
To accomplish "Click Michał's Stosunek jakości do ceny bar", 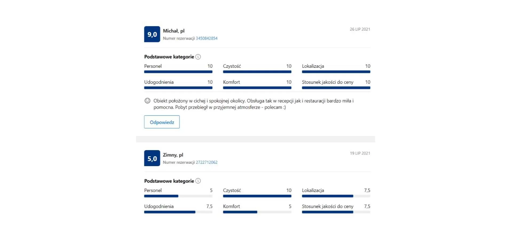I will click(x=336, y=88).
